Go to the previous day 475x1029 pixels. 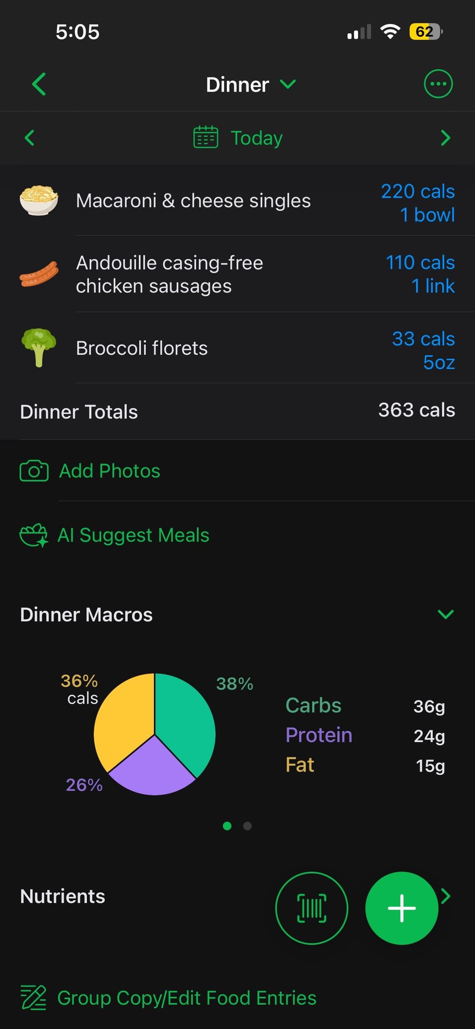point(29,138)
